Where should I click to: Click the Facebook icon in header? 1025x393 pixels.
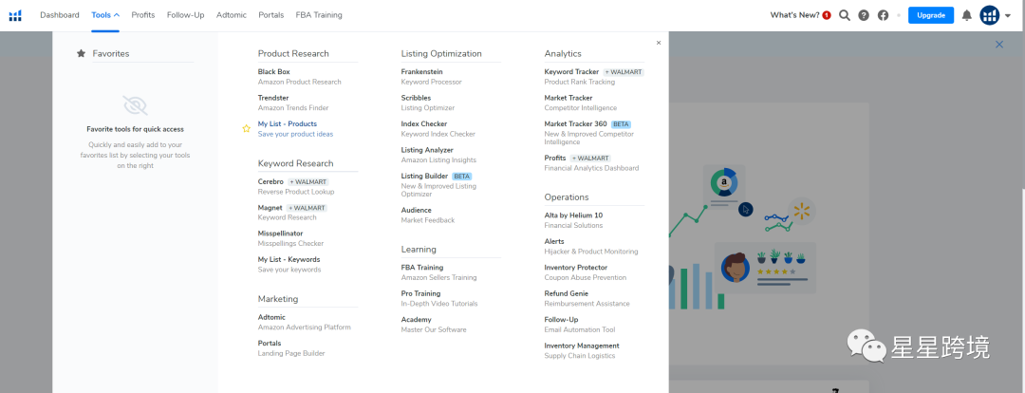(x=884, y=15)
